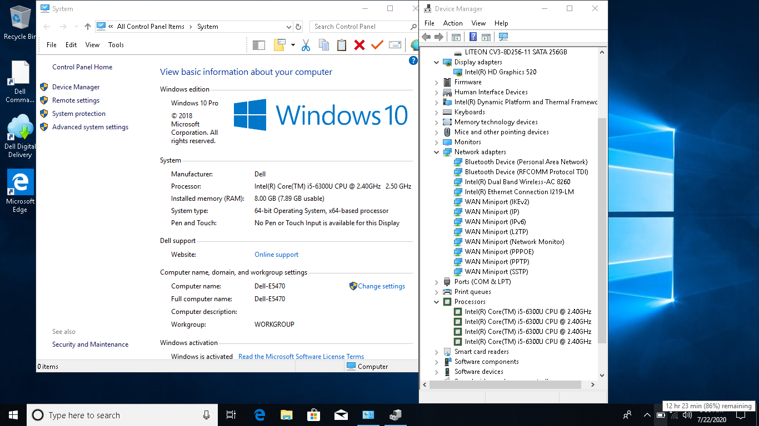Expand the Keyboards node
The image size is (759, 426).
437,112
